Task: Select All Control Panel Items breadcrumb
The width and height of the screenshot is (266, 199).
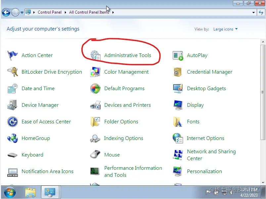Action: point(89,12)
